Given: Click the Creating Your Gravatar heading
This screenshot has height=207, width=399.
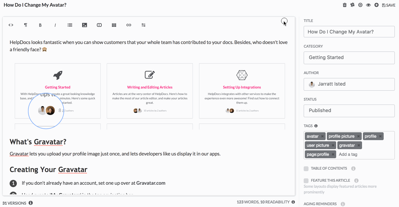Looking at the screenshot, I should point(48,169).
